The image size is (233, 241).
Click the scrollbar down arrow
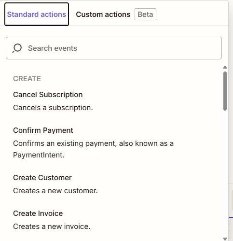(225, 239)
